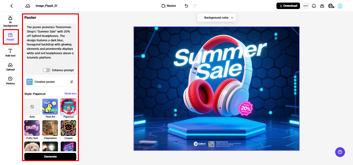
Task: Click the Download button
Action: tap(288, 6)
